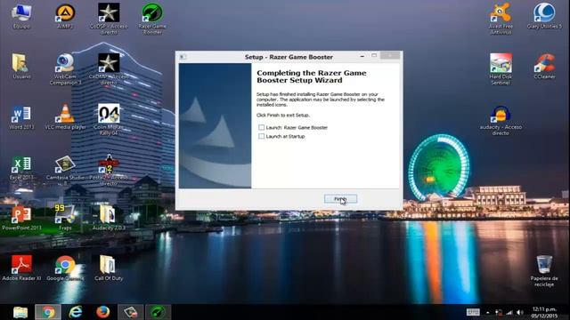Select the CCleaner desktop icon
Image resolution: width=570 pixels, height=320 pixels.
click(x=544, y=67)
